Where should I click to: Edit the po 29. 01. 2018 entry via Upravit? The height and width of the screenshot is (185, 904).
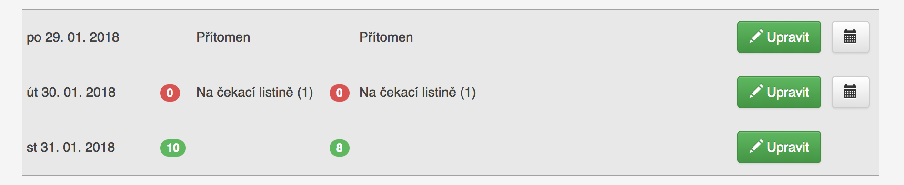click(x=779, y=37)
